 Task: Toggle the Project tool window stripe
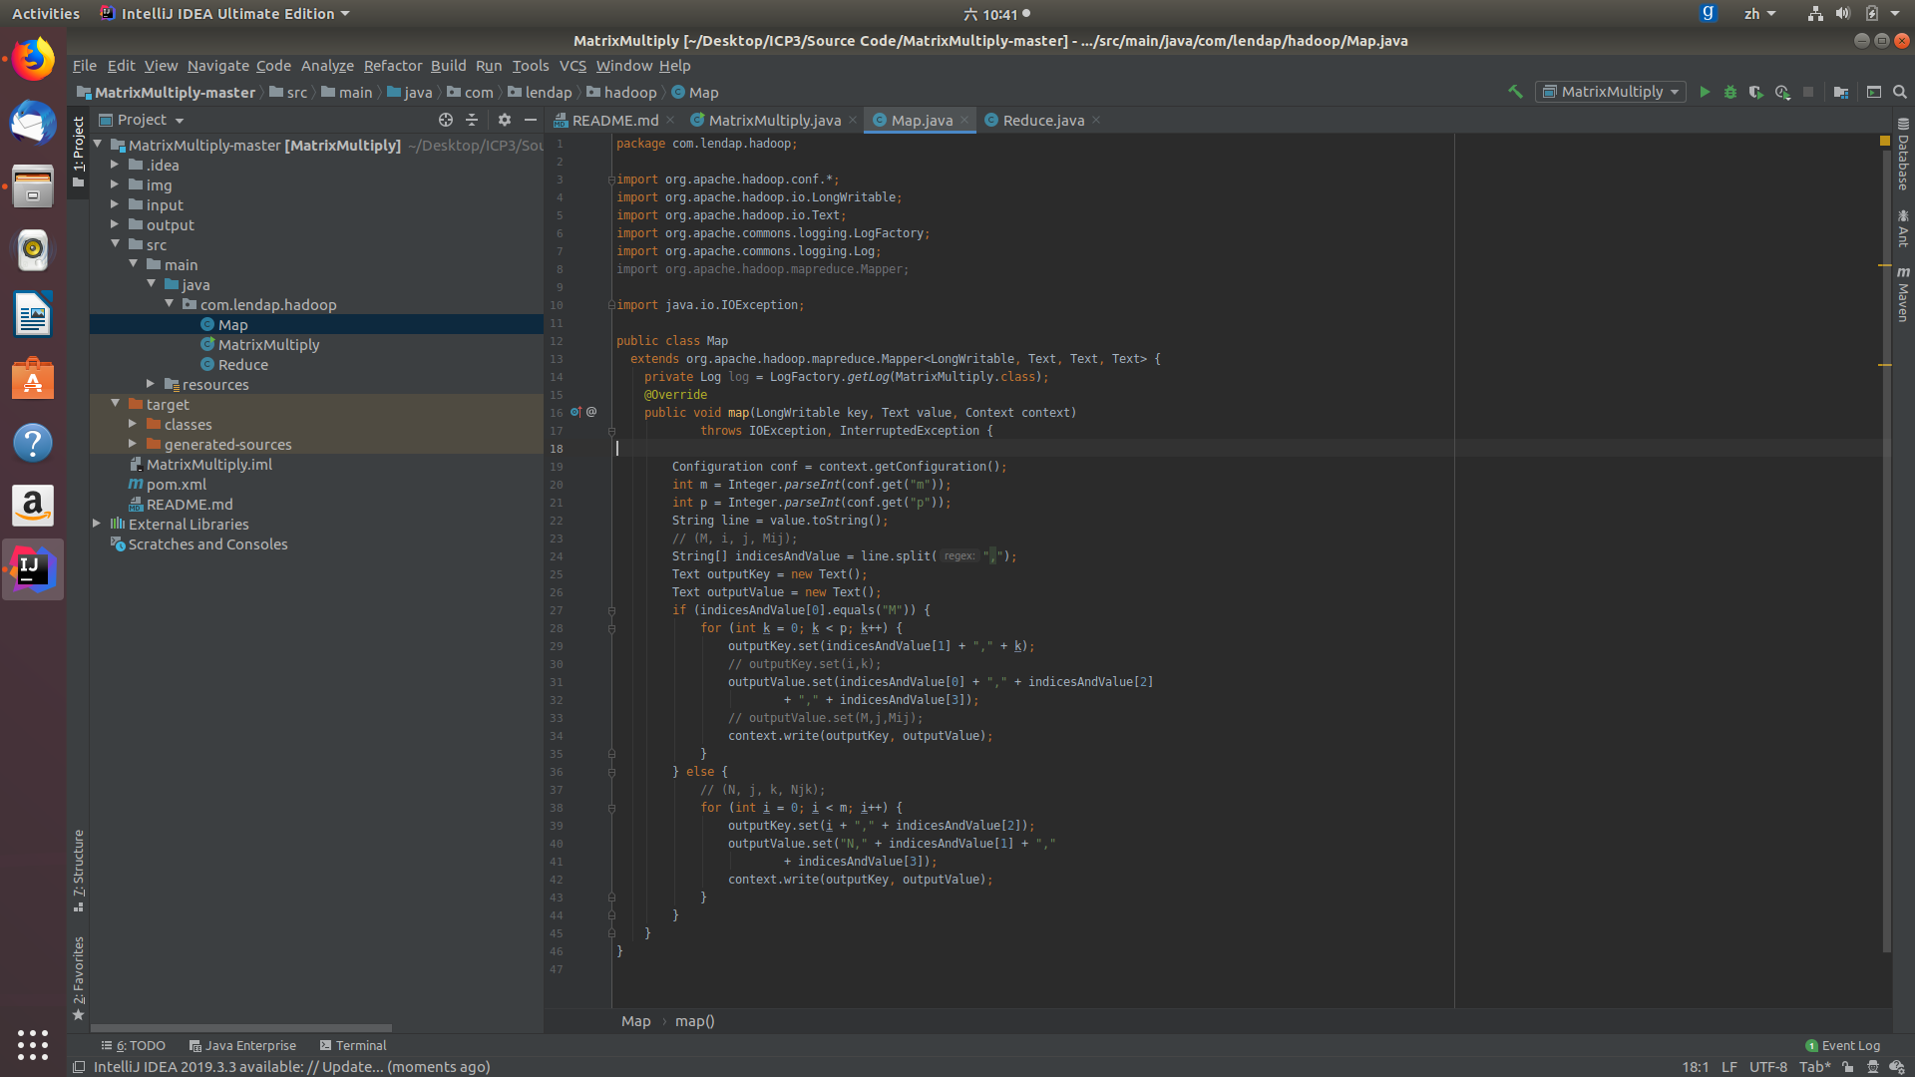(79, 150)
